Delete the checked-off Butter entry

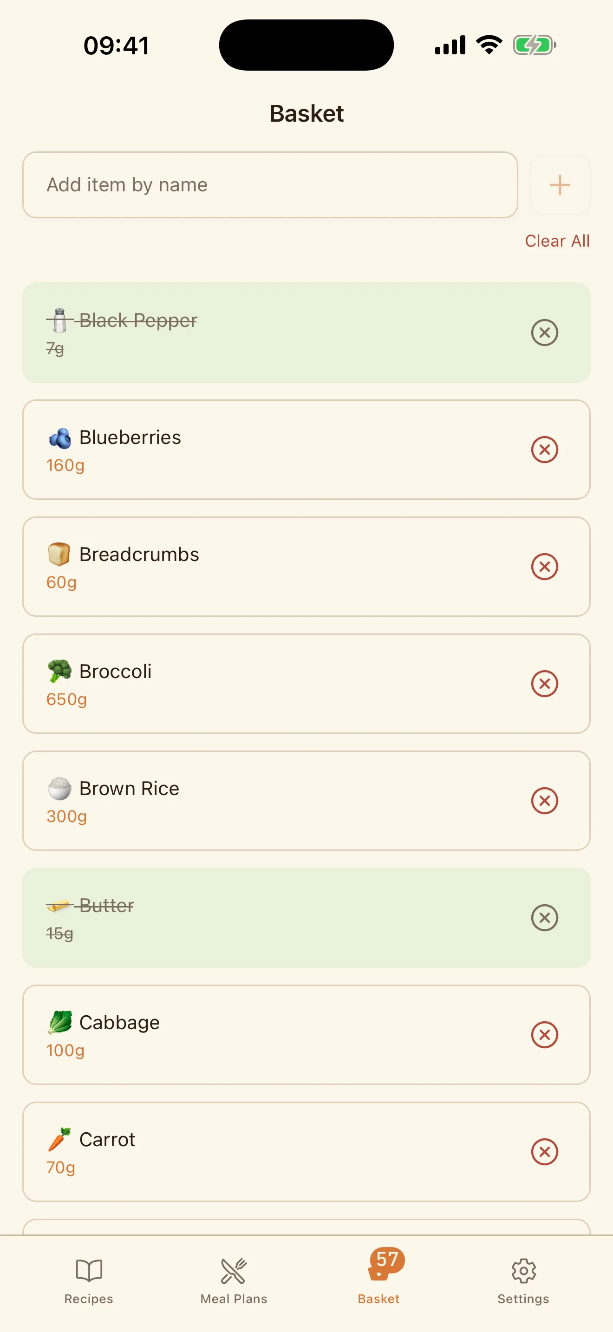(x=544, y=918)
